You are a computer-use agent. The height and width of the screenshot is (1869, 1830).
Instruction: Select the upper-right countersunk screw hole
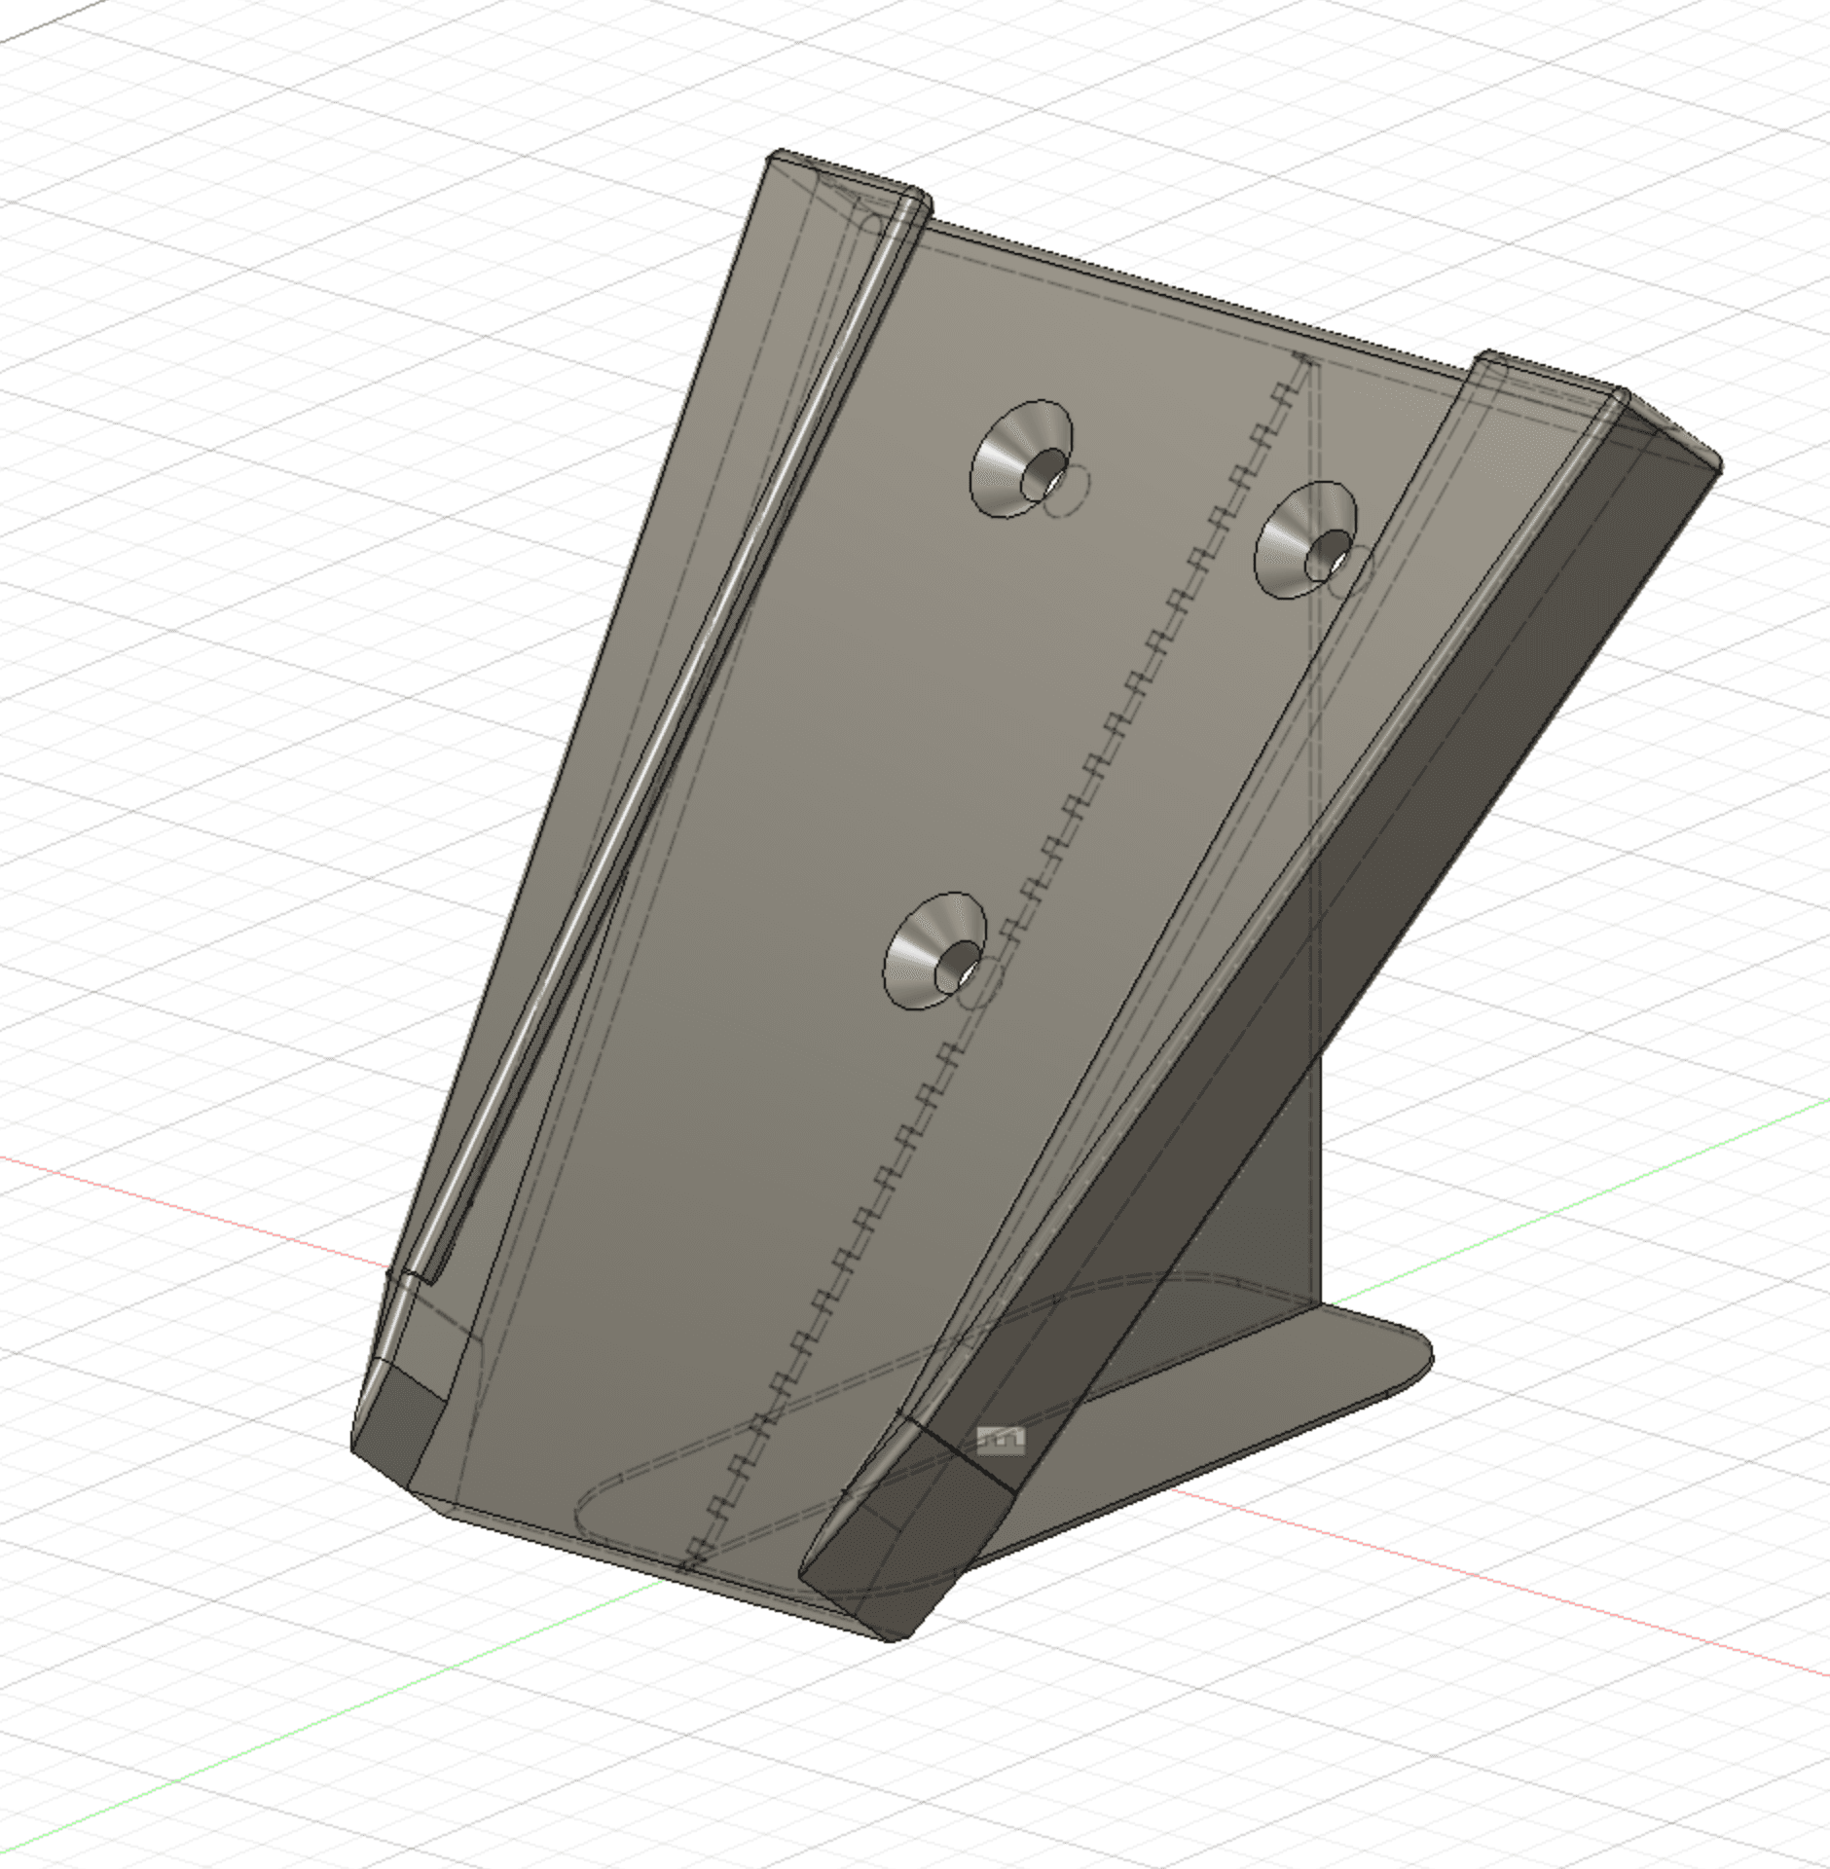1305,539
